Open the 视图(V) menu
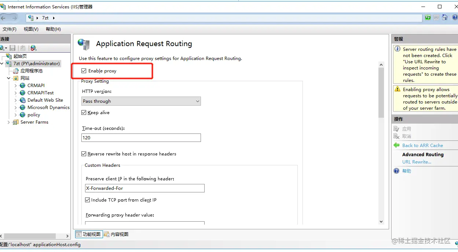Viewport: 458px width, 252px height. tap(31, 29)
